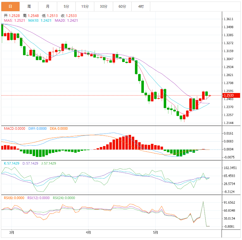
Task: Click the sharp RSI spike peak
Action: [203, 201]
